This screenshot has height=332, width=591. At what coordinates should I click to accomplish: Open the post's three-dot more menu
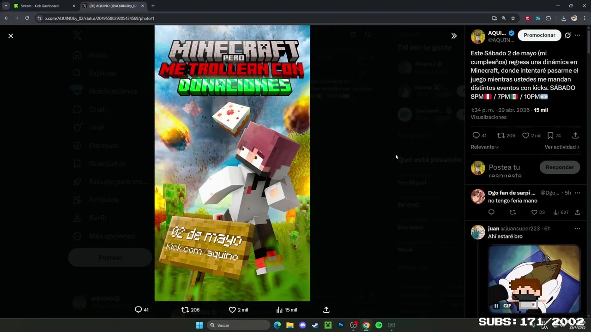pos(578,35)
